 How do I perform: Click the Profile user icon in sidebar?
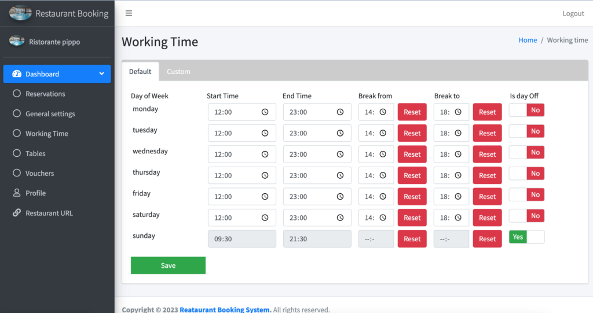[17, 193]
